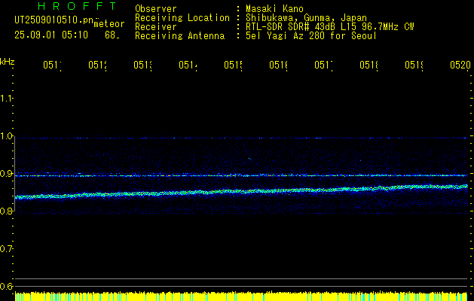Select "5el Yagi Az 280 for Seoul"
Image resolution: width=474 pixels, height=301 pixels.
click(311, 36)
